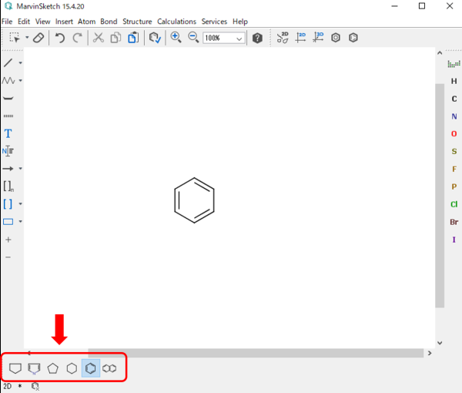Expand the arrow tool options dropdown
The width and height of the screenshot is (462, 393).
[20, 168]
